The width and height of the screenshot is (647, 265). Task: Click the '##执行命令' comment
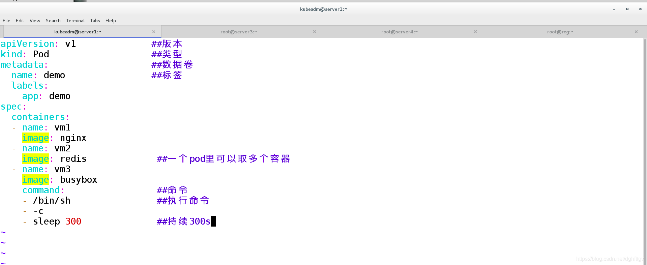tap(183, 201)
